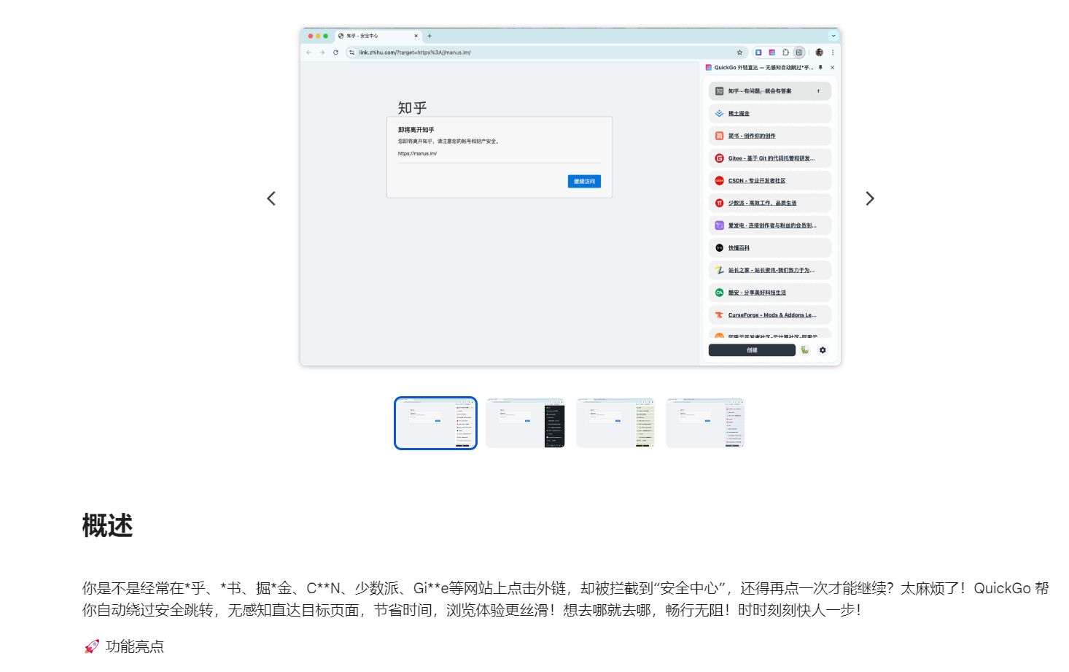The height and width of the screenshot is (672, 1069).
Task: Click the purple 爱发电 logo icon
Action: [719, 225]
